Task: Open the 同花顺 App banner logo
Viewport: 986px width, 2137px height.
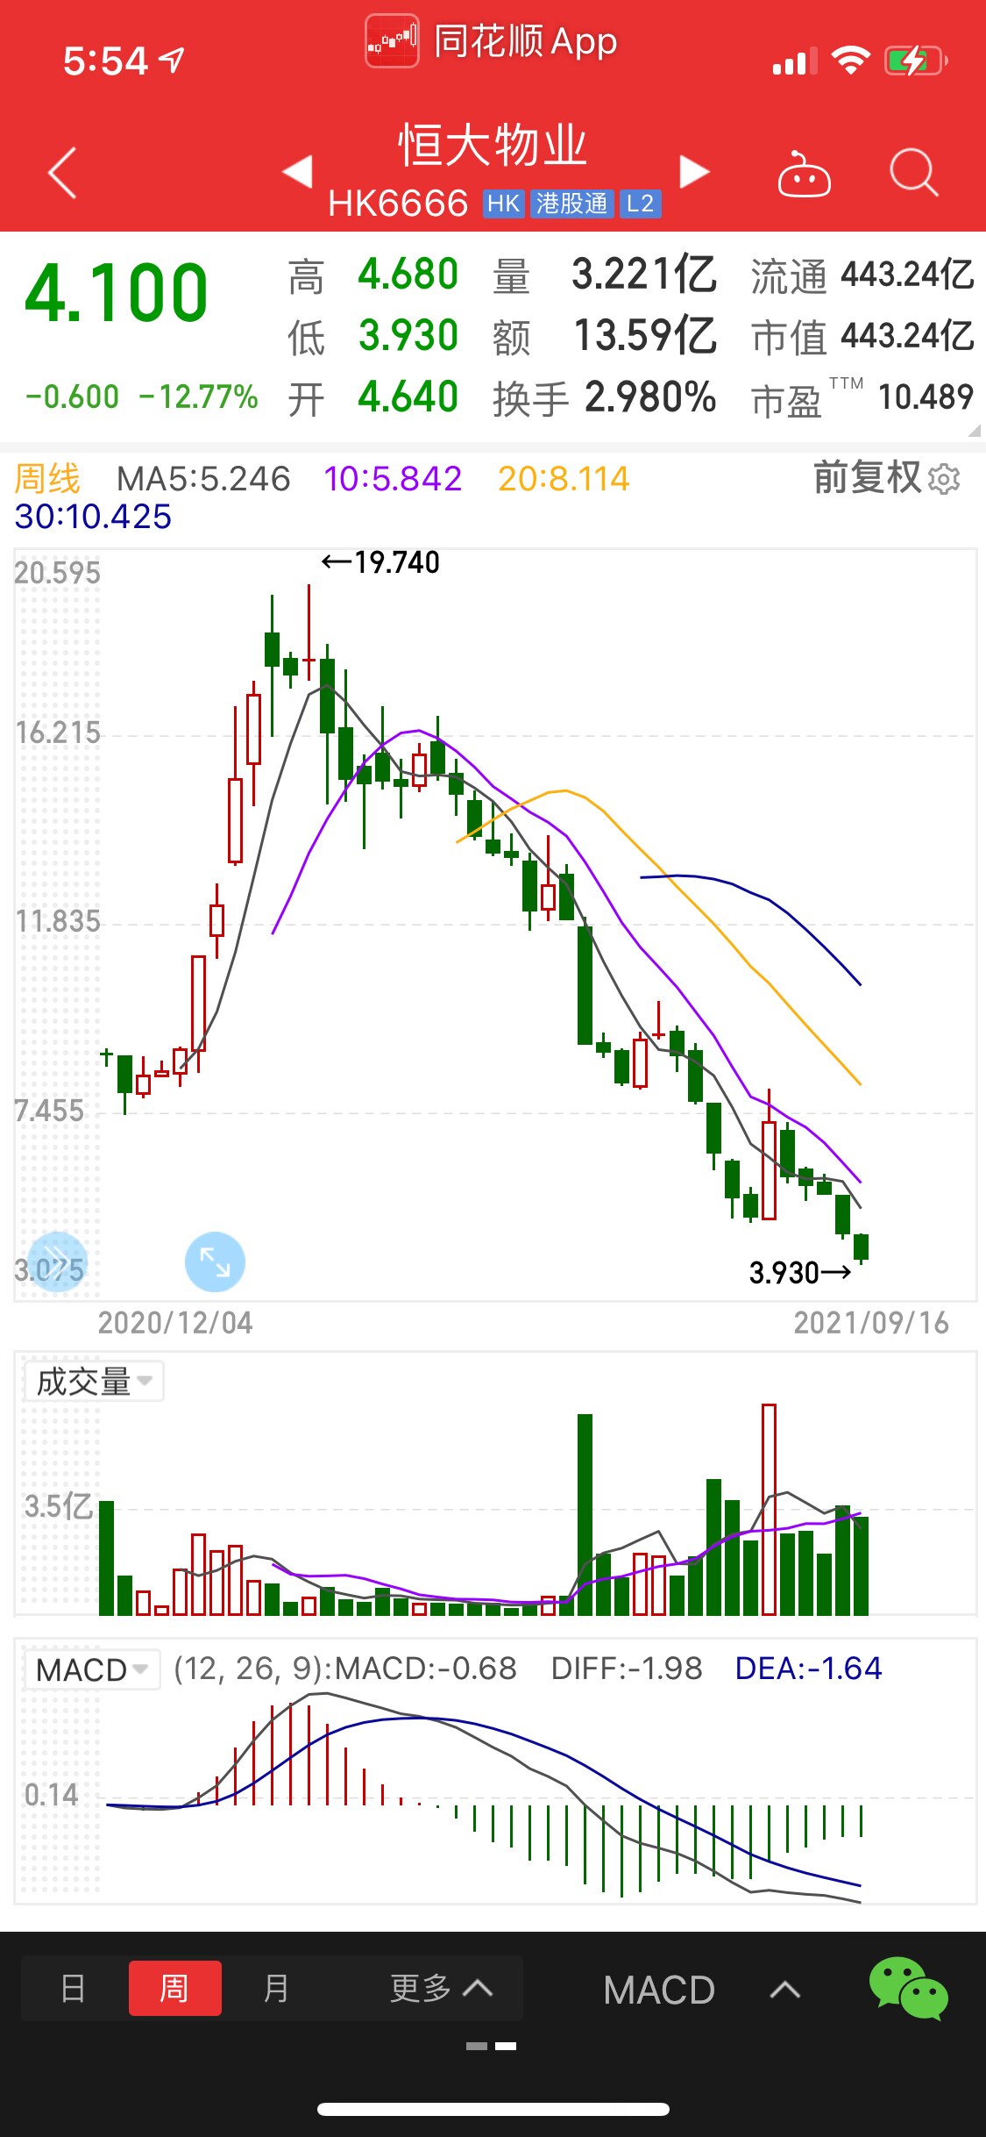Action: coord(391,40)
